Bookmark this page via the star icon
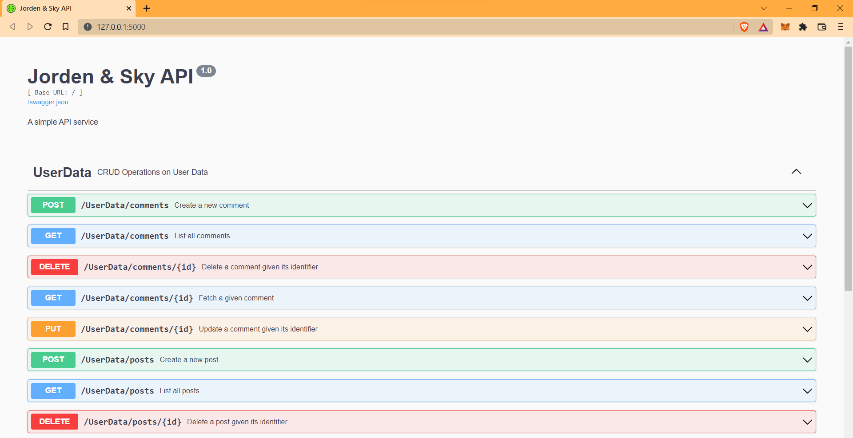 (65, 27)
